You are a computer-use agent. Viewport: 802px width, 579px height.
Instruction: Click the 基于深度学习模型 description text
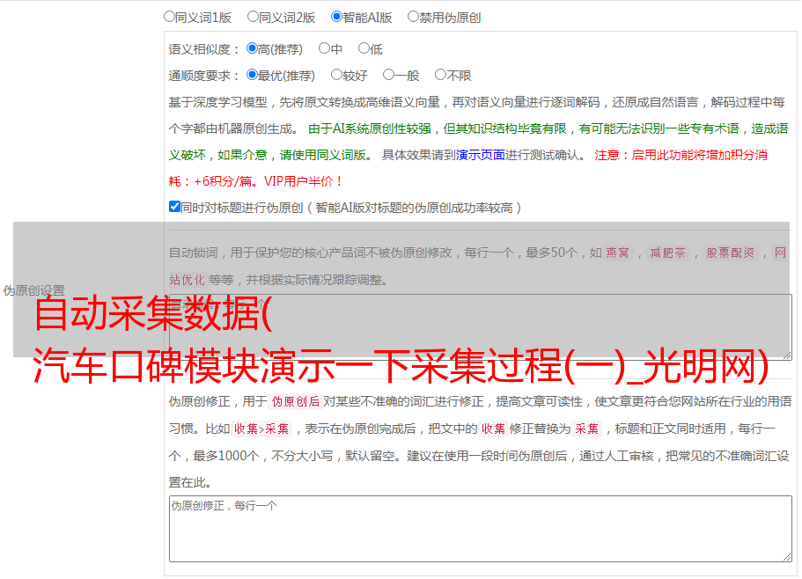476,115
